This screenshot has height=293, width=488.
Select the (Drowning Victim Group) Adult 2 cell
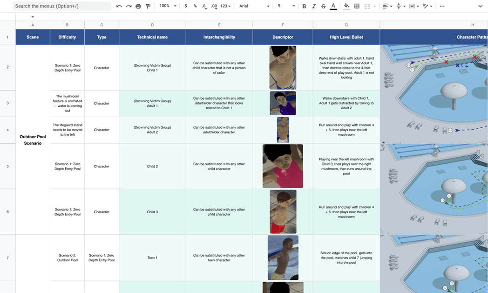coord(152,130)
